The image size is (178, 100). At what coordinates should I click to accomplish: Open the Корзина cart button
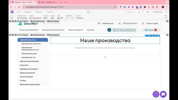click(151, 30)
